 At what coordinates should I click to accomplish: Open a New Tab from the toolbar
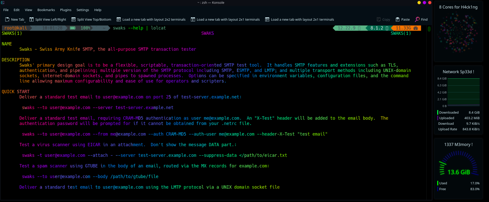(x=15, y=19)
